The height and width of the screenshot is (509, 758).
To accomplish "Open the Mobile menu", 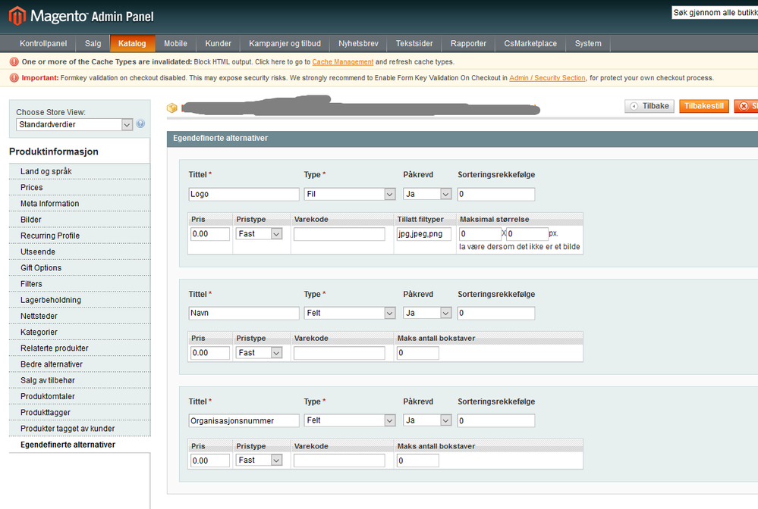I will click(x=175, y=43).
